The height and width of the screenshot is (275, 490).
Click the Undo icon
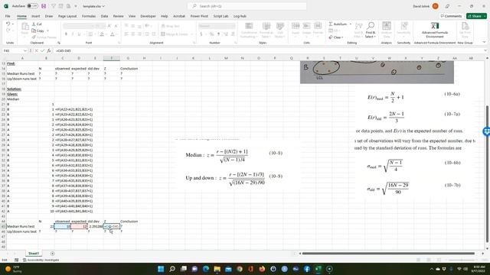point(8,24)
